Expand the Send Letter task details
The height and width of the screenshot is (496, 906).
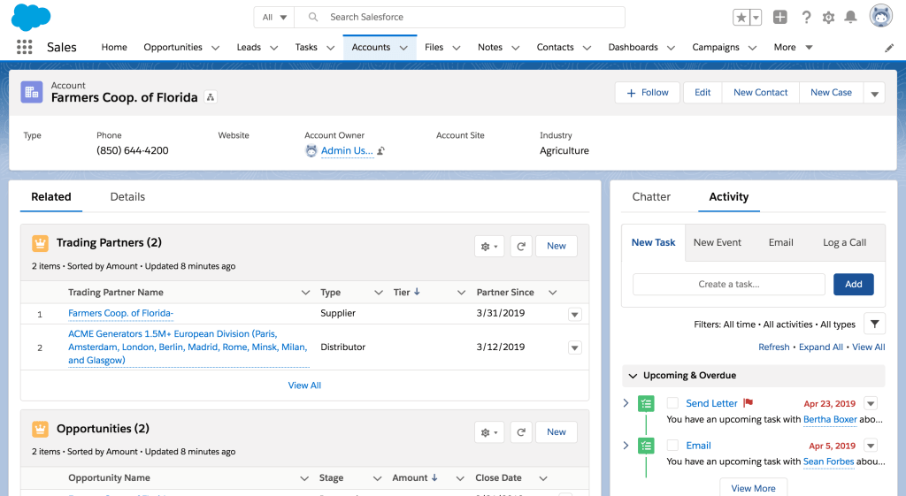coord(626,403)
